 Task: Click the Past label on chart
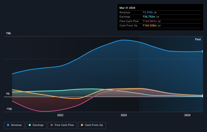coord(198,39)
